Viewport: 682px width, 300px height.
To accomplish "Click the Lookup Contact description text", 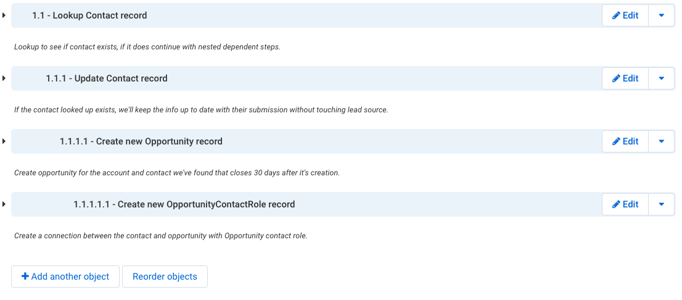I will [147, 47].
